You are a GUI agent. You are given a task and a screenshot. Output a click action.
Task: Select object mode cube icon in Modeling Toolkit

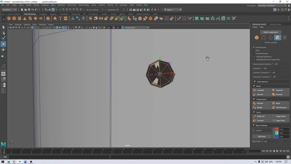tap(256, 37)
